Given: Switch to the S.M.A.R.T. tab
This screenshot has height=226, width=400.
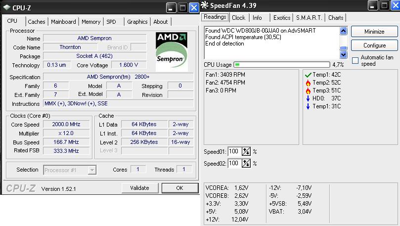Looking at the screenshot, I should 309,18.
